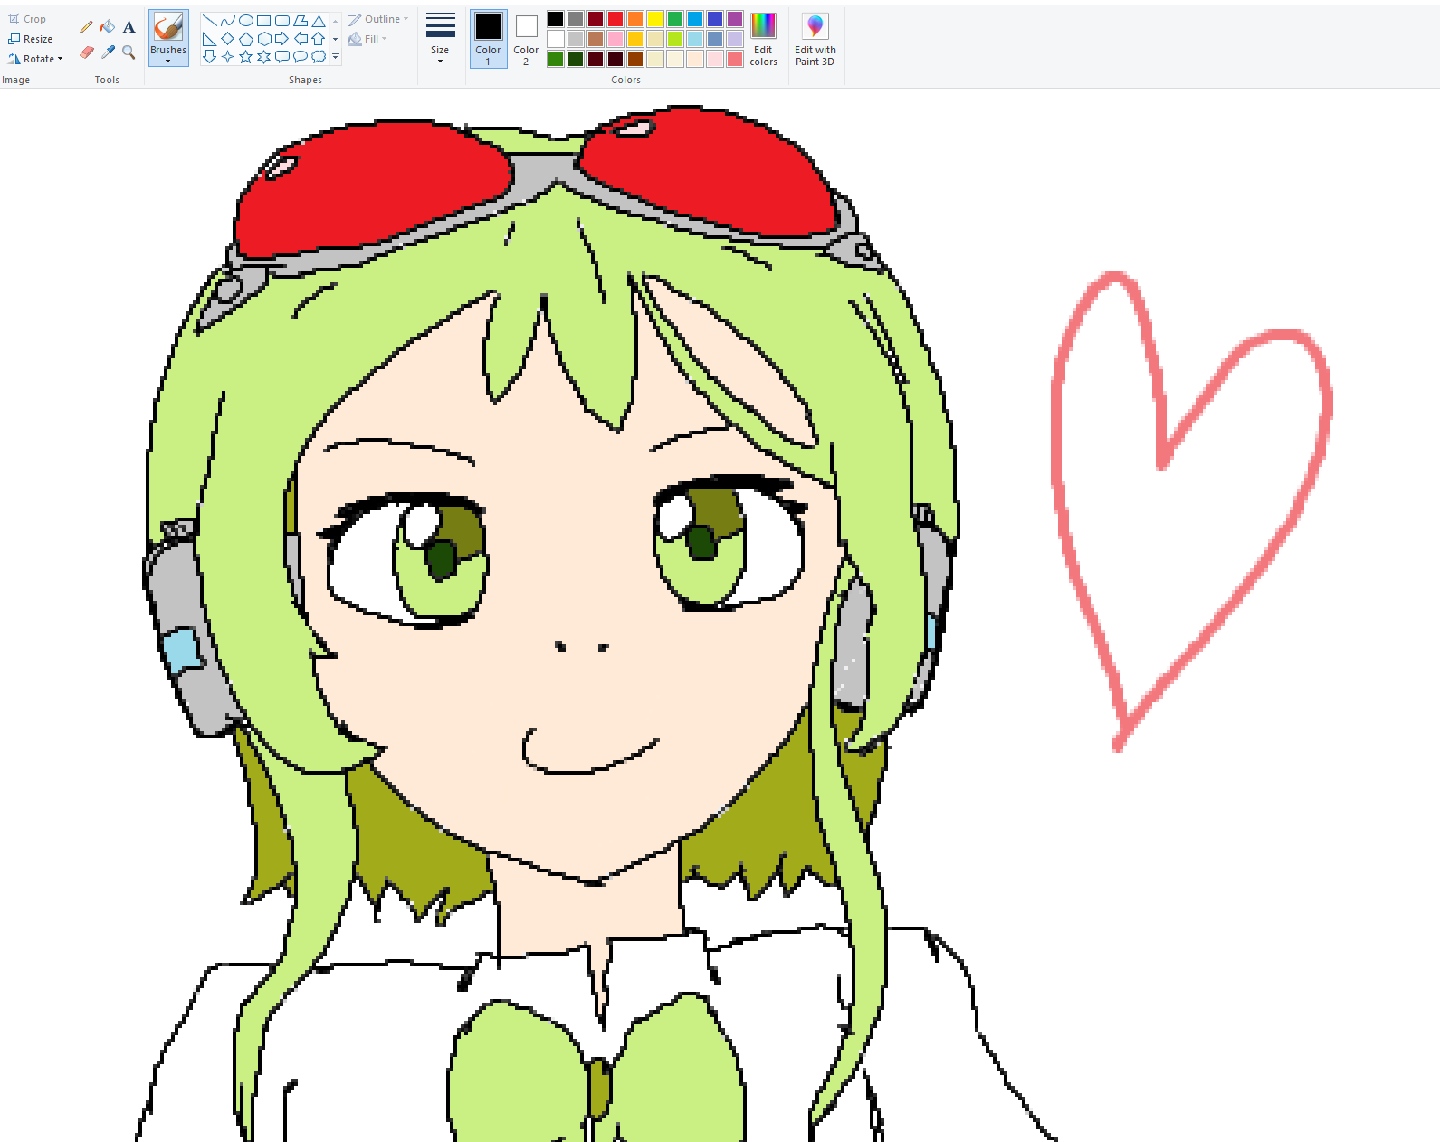
Task: Choose the Curve shape
Action: click(x=227, y=21)
